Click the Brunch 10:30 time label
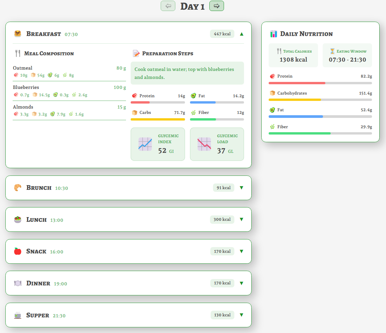386x333 pixels. (62, 188)
